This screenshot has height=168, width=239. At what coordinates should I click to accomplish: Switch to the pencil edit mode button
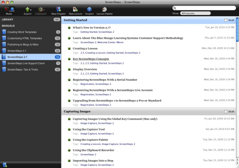(6, 9)
